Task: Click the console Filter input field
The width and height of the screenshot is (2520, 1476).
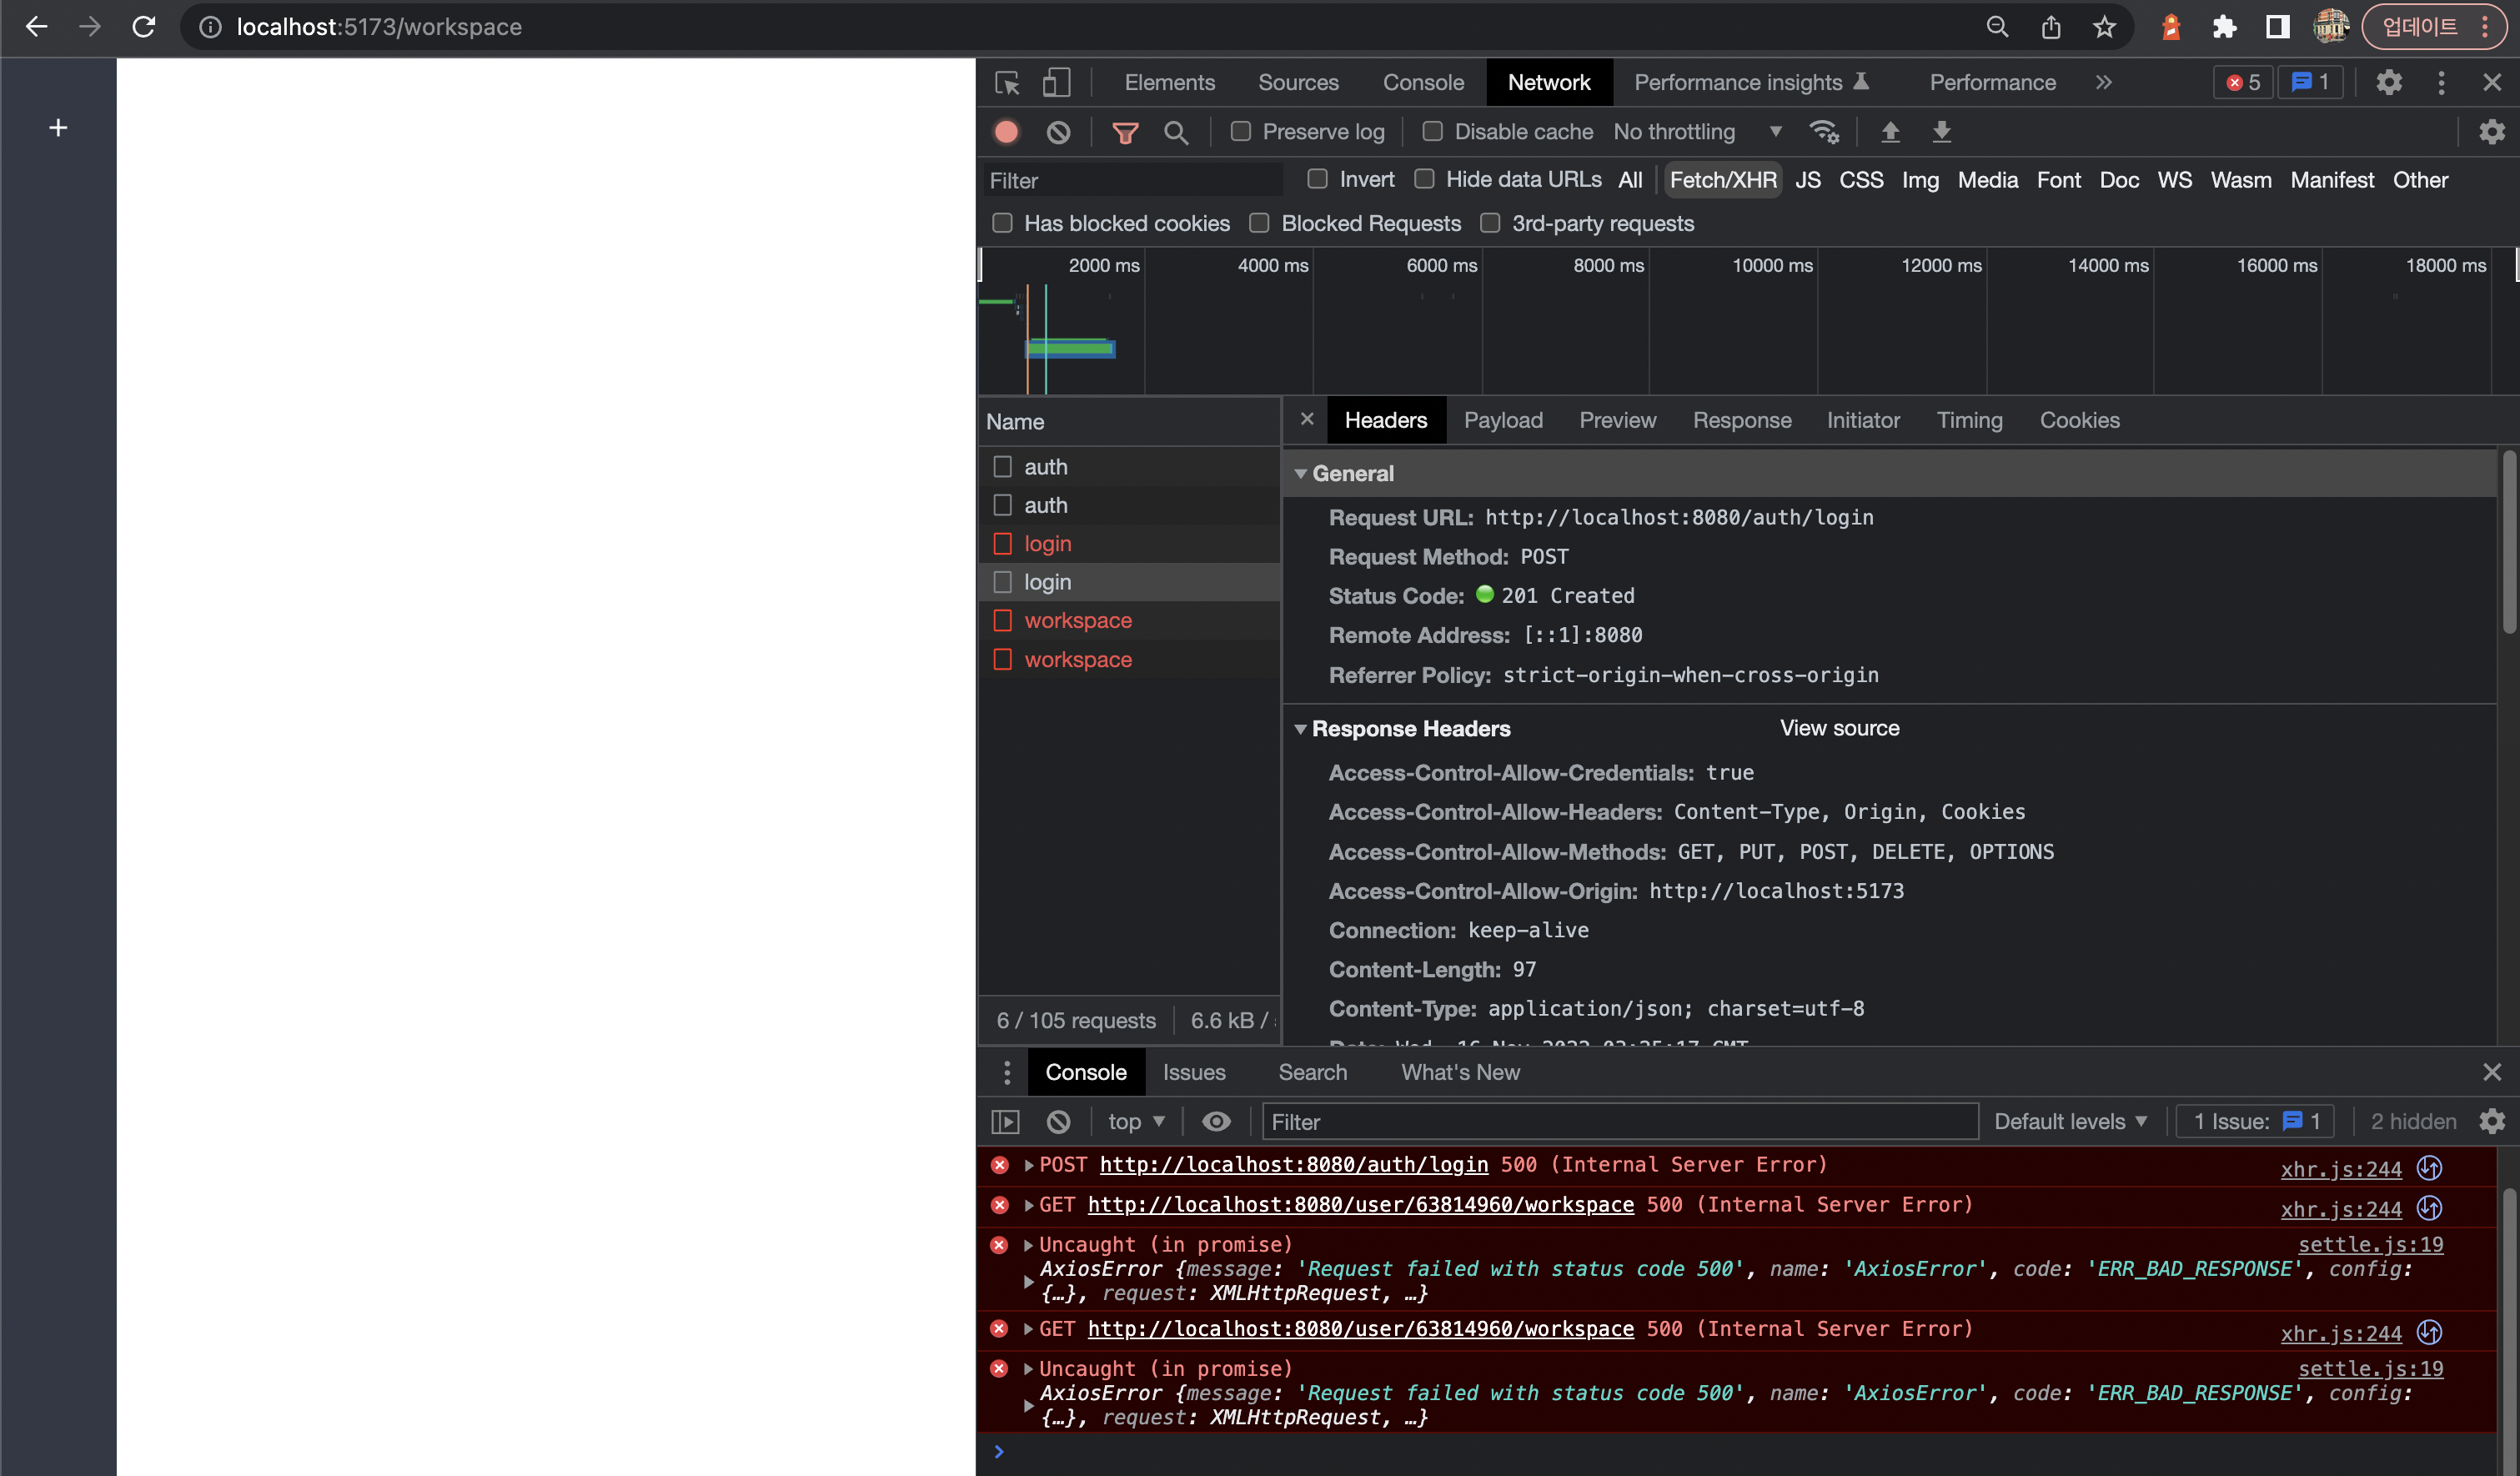Action: point(1620,1122)
